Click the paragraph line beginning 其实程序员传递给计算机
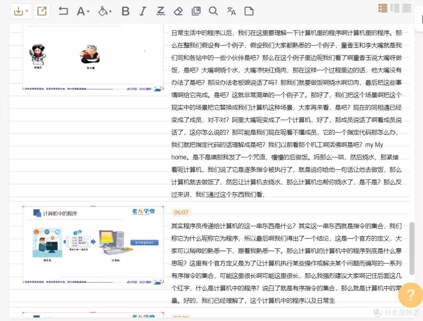423x321 pixels. pyautogui.click(x=286, y=226)
